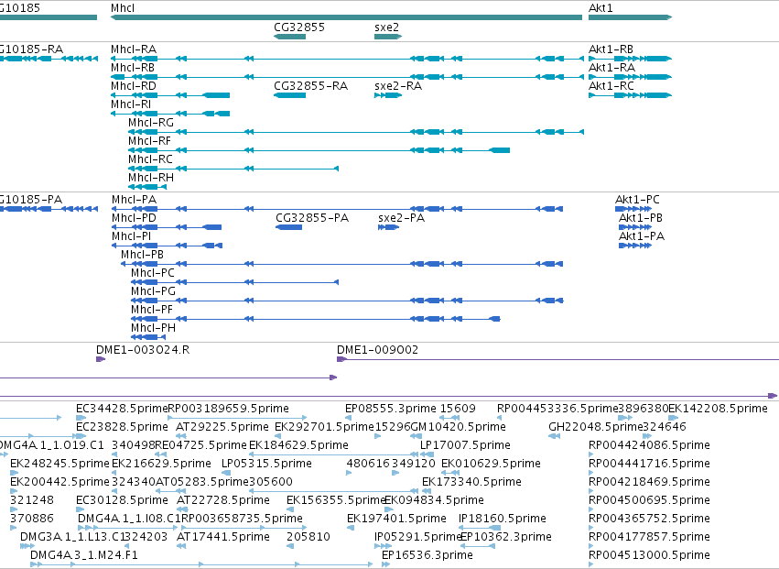Click the EC34428.5prime EST label
779x569 pixels.
(x=123, y=409)
